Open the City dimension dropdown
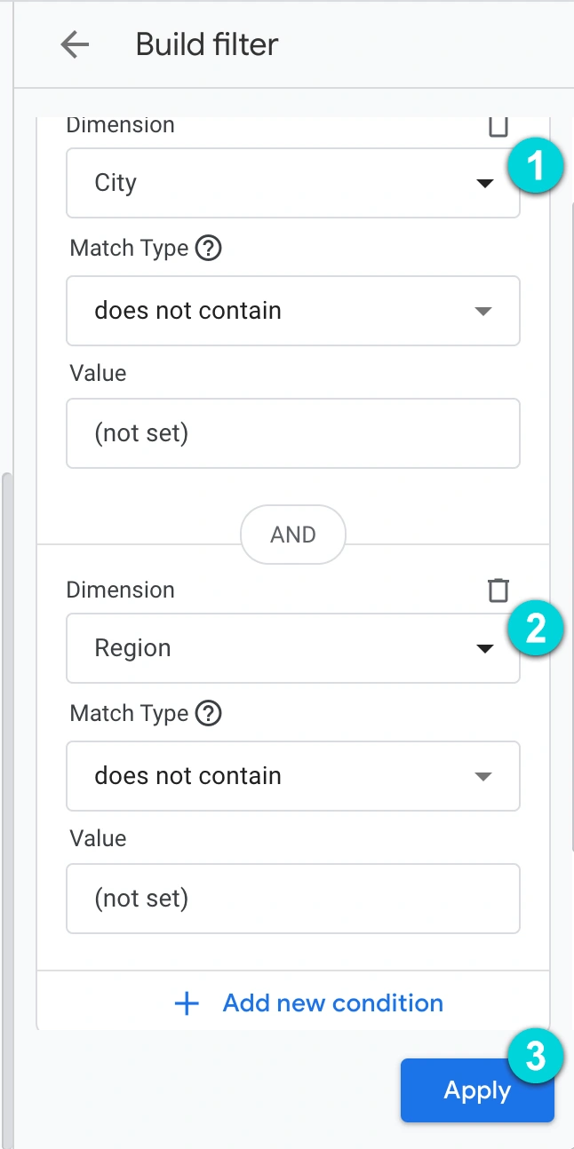The height and width of the screenshot is (1149, 574). click(292, 183)
